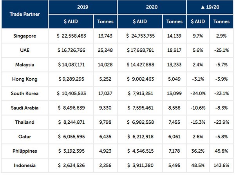Viewport: 235px width, 175px height.
Task: Select the Hong Kong row label
Action: [x=25, y=79]
